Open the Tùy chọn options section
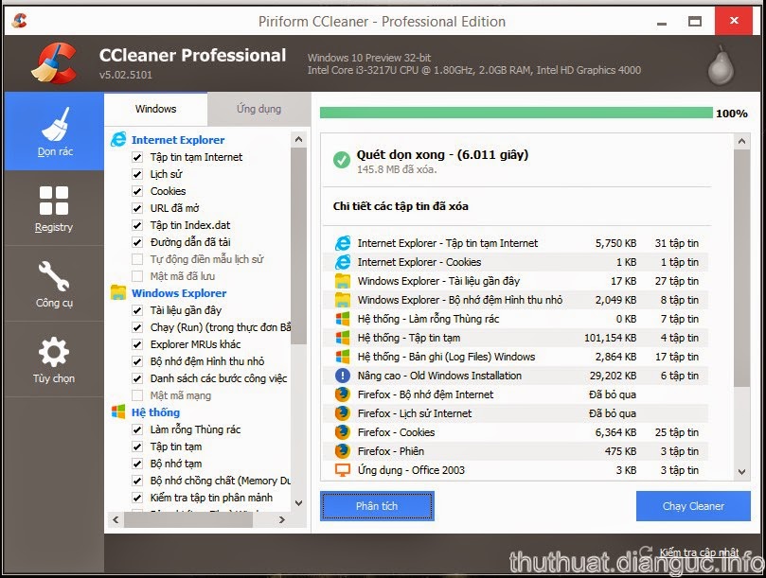 pyautogui.click(x=54, y=359)
